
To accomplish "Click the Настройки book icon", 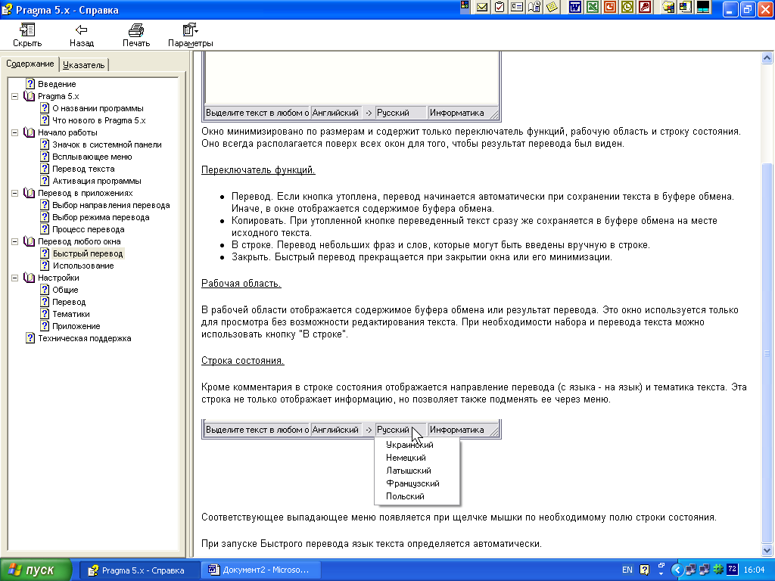I will 30,278.
